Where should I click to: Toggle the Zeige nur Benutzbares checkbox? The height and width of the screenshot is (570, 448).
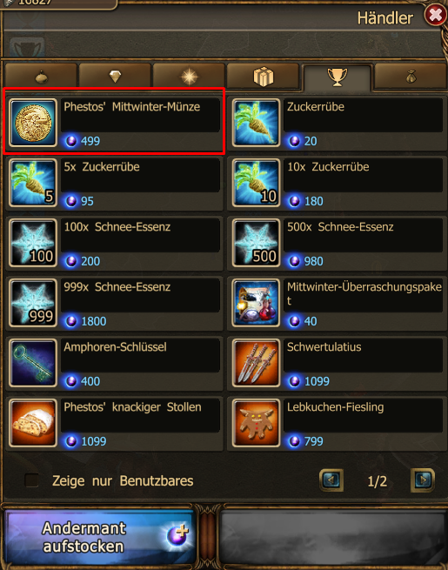31,480
